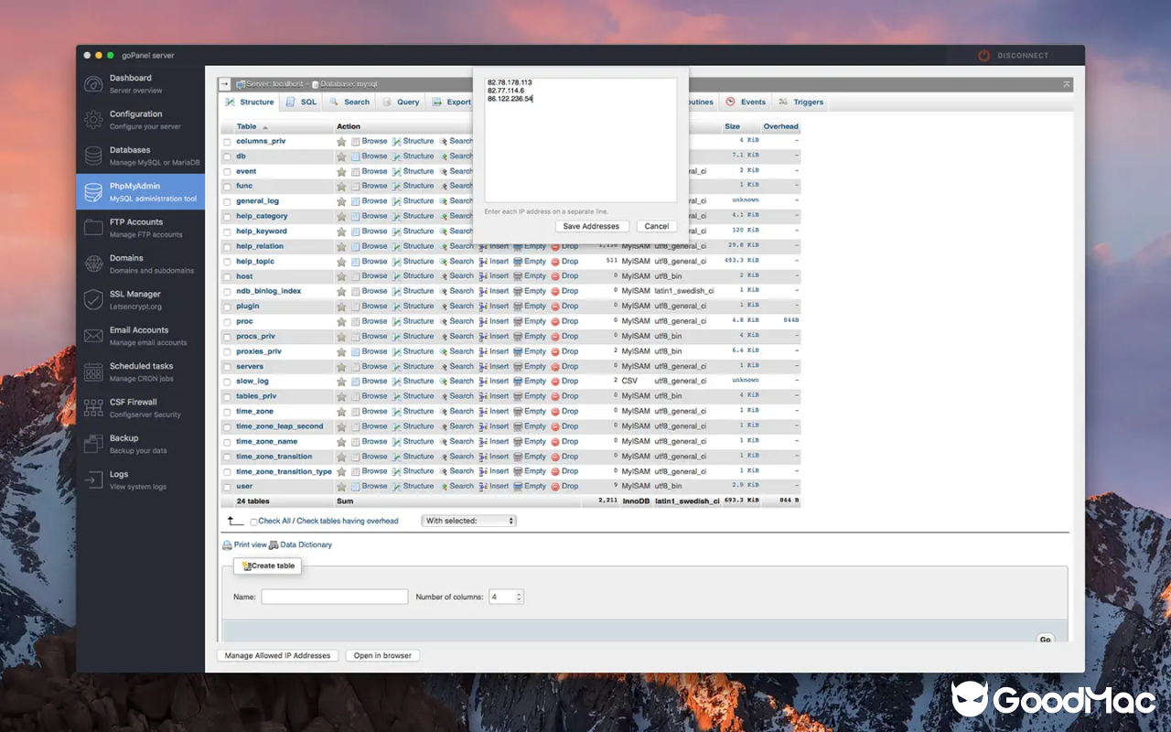The width and height of the screenshot is (1171, 732).
Task: Open the Data Dictionary
Action: (x=305, y=544)
